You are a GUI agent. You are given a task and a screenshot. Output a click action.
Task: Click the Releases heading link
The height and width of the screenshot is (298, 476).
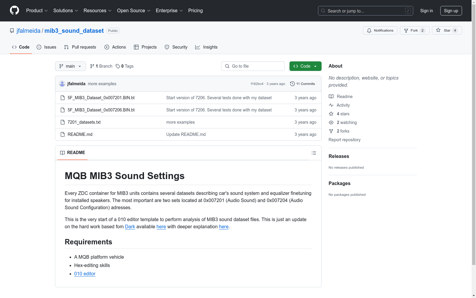click(339, 156)
